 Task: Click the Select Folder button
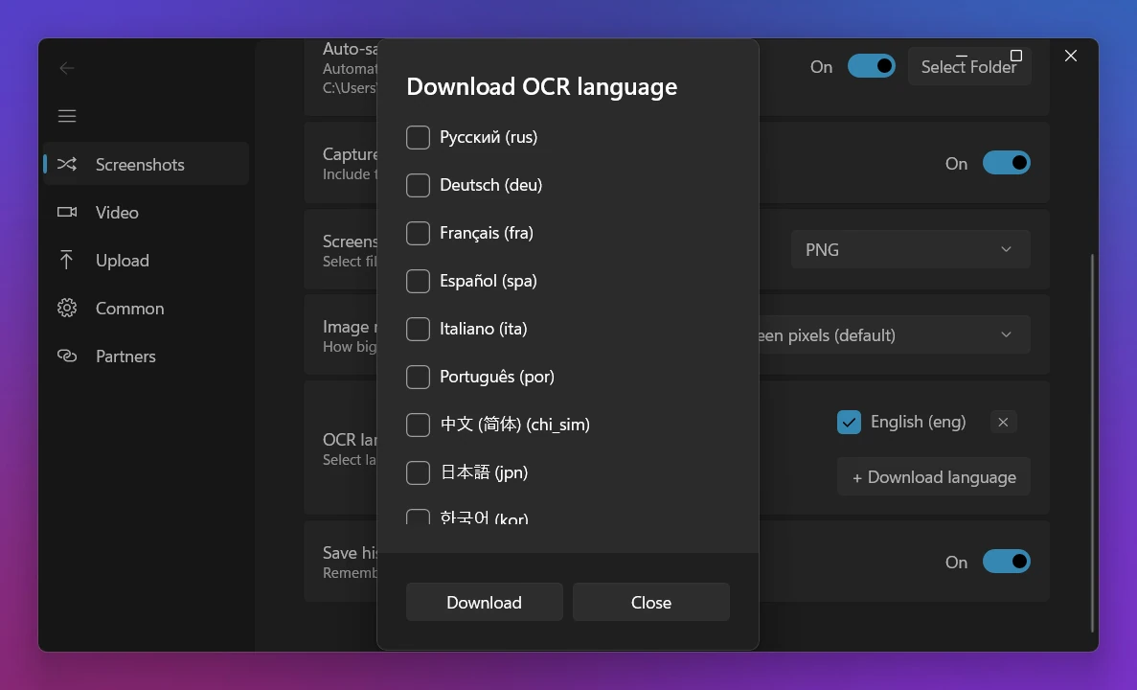[968, 67]
